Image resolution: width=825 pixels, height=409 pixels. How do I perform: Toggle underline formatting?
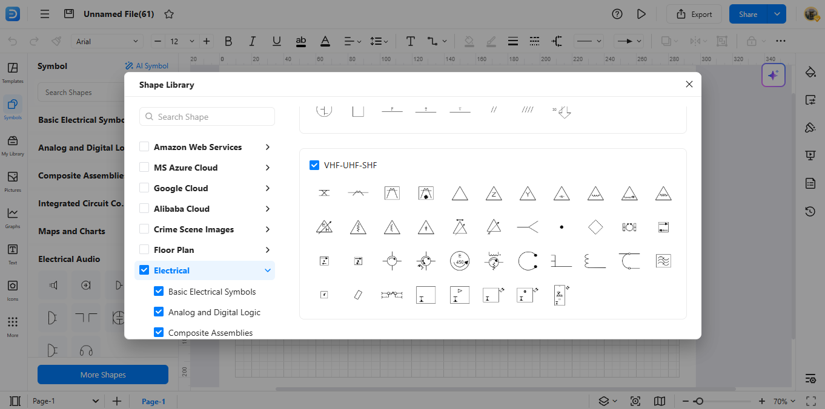277,41
